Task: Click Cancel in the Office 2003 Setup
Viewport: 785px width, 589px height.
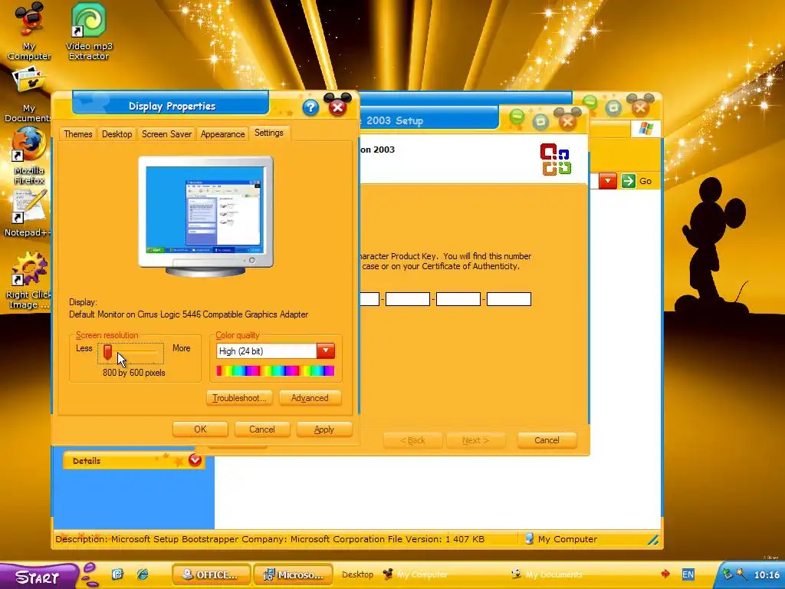Action: pyautogui.click(x=547, y=440)
